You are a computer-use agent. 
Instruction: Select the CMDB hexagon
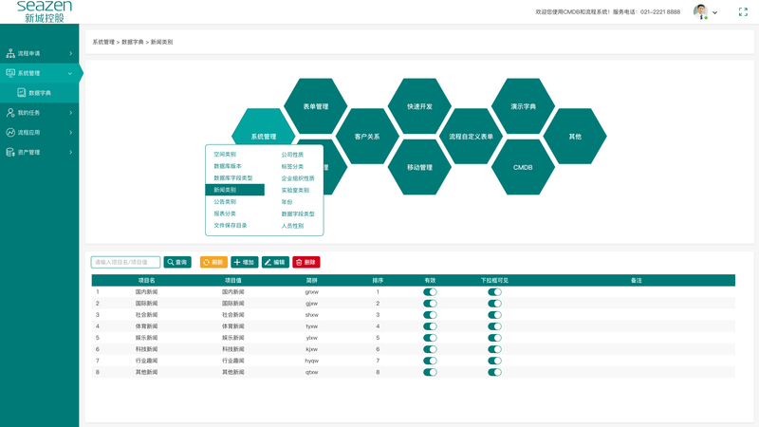point(523,167)
